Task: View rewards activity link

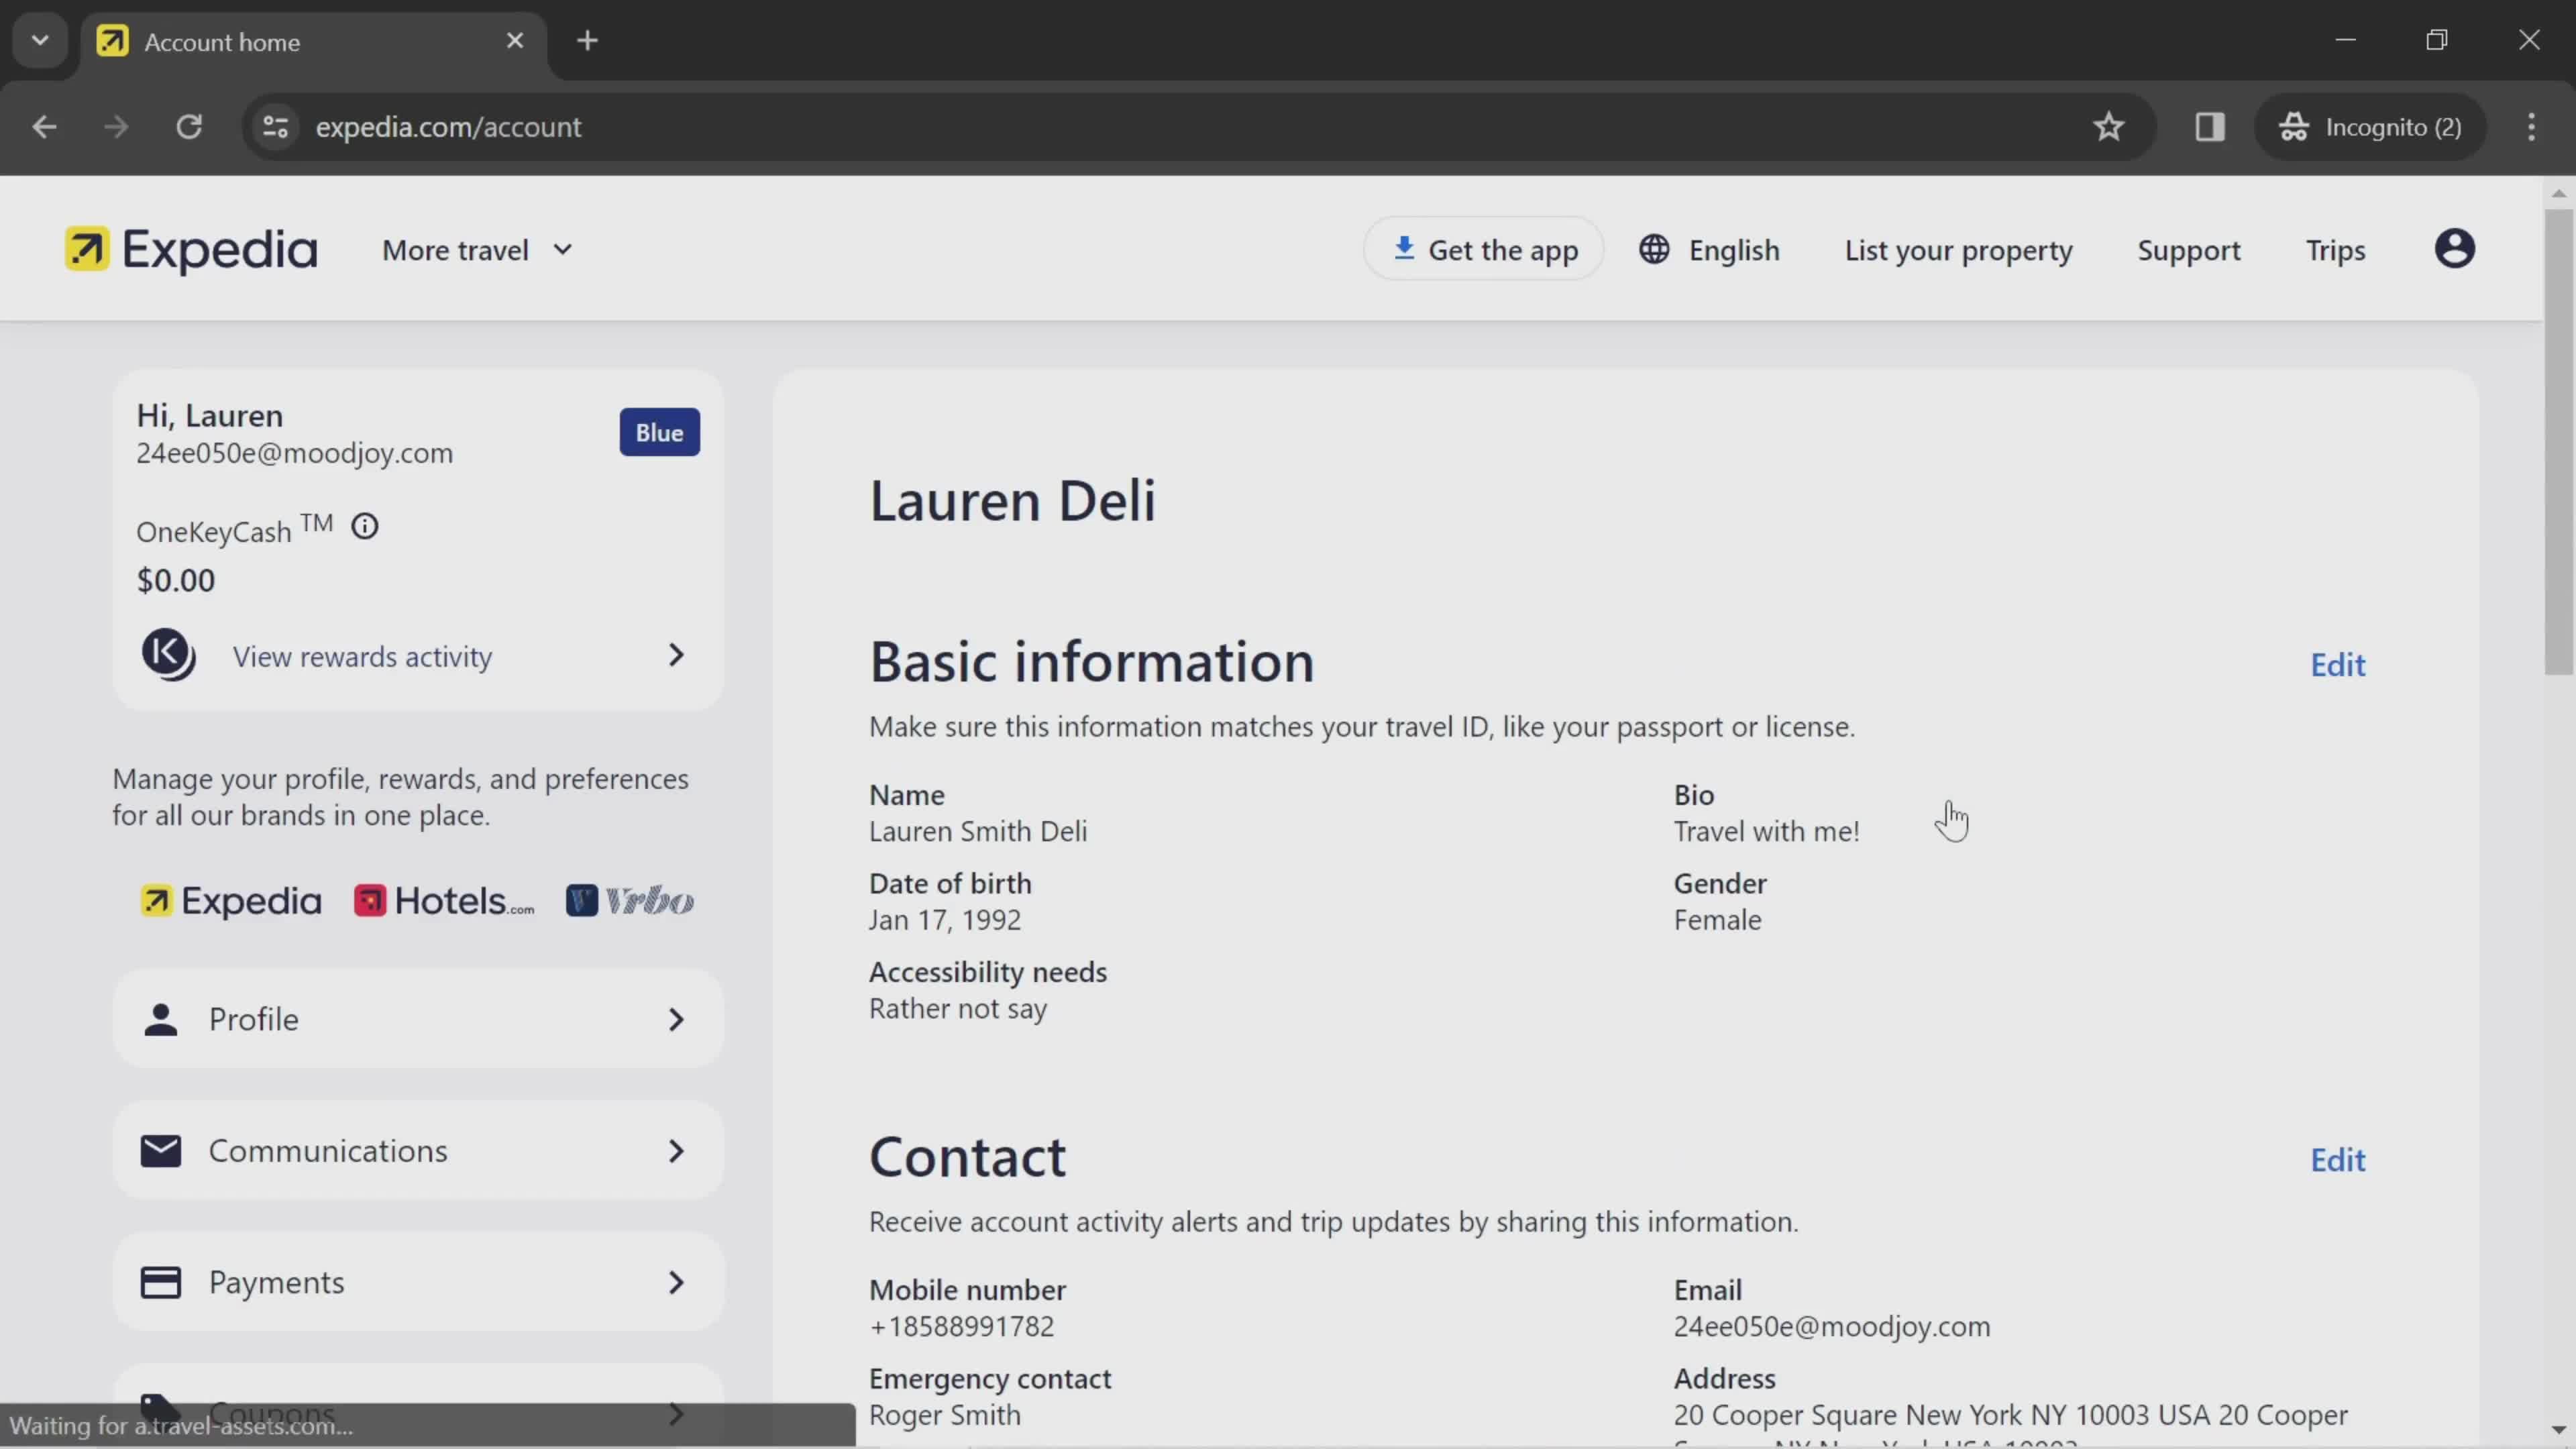Action: coord(361,655)
